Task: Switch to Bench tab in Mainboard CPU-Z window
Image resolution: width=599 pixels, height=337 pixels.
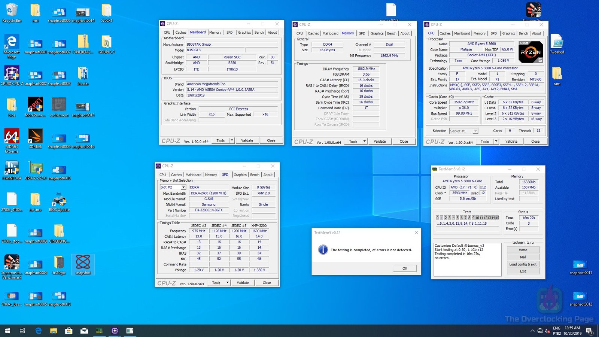Action: pos(259,33)
